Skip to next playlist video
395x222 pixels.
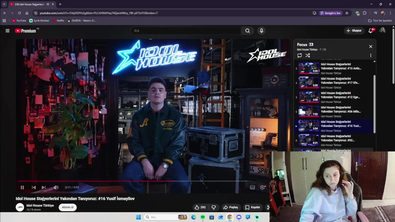[44, 187]
